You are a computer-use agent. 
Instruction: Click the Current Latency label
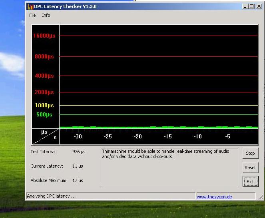[47, 166]
